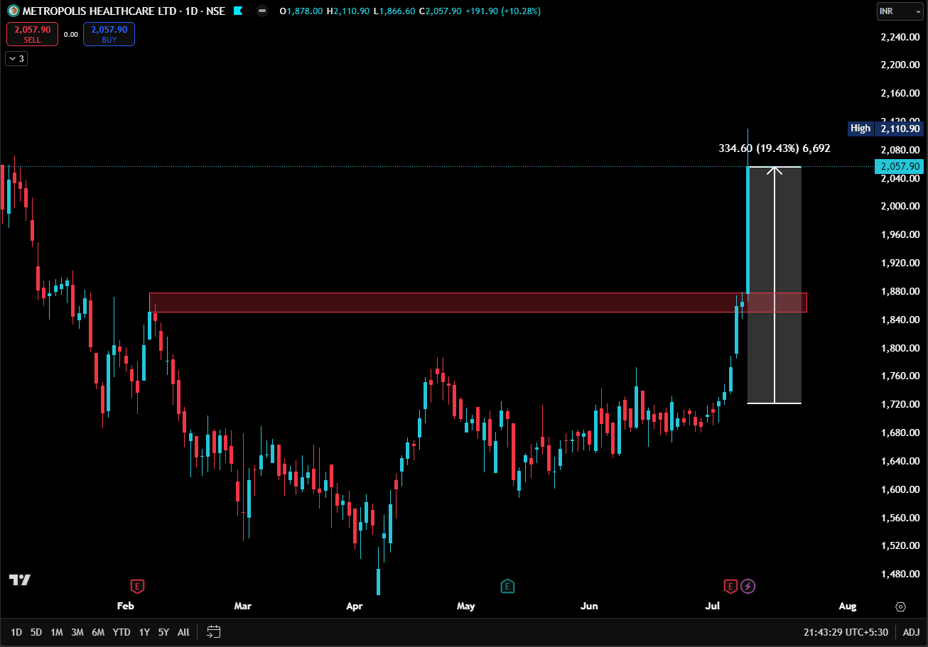
Task: Click the red SELL button
Action: (32, 34)
